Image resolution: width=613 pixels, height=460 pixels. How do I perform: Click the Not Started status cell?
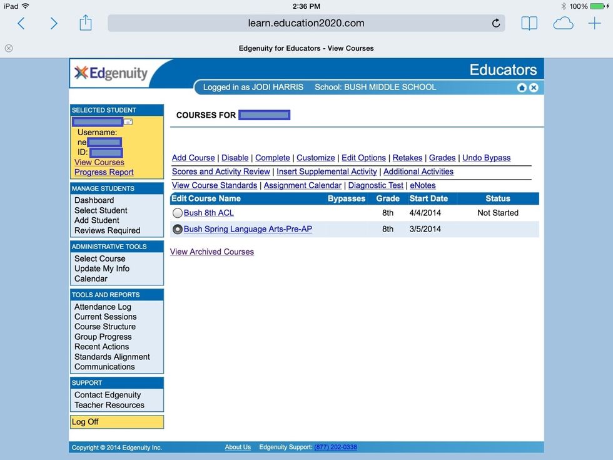(498, 213)
